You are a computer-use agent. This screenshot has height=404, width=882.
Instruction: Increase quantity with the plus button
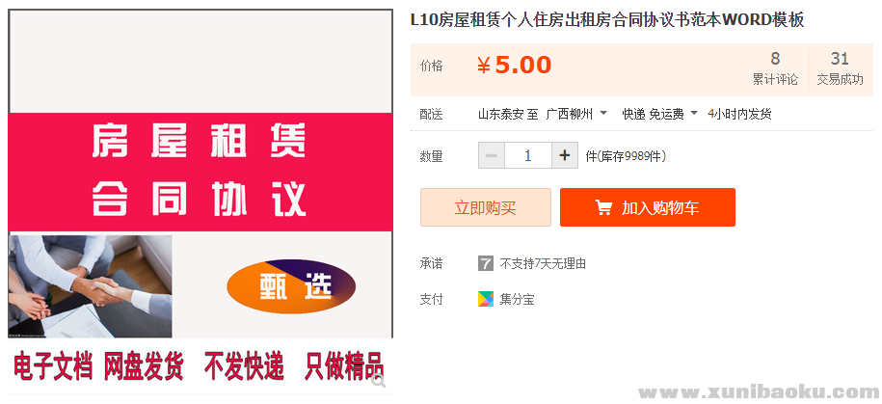[x=565, y=155]
